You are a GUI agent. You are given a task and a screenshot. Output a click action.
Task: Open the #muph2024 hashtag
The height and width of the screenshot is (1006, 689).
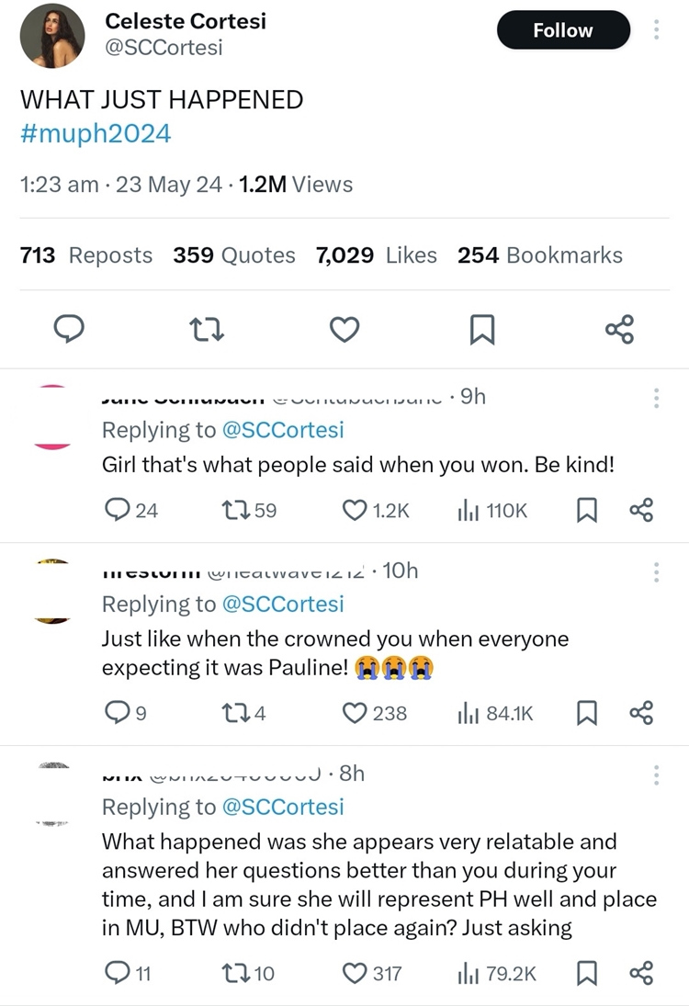(96, 133)
